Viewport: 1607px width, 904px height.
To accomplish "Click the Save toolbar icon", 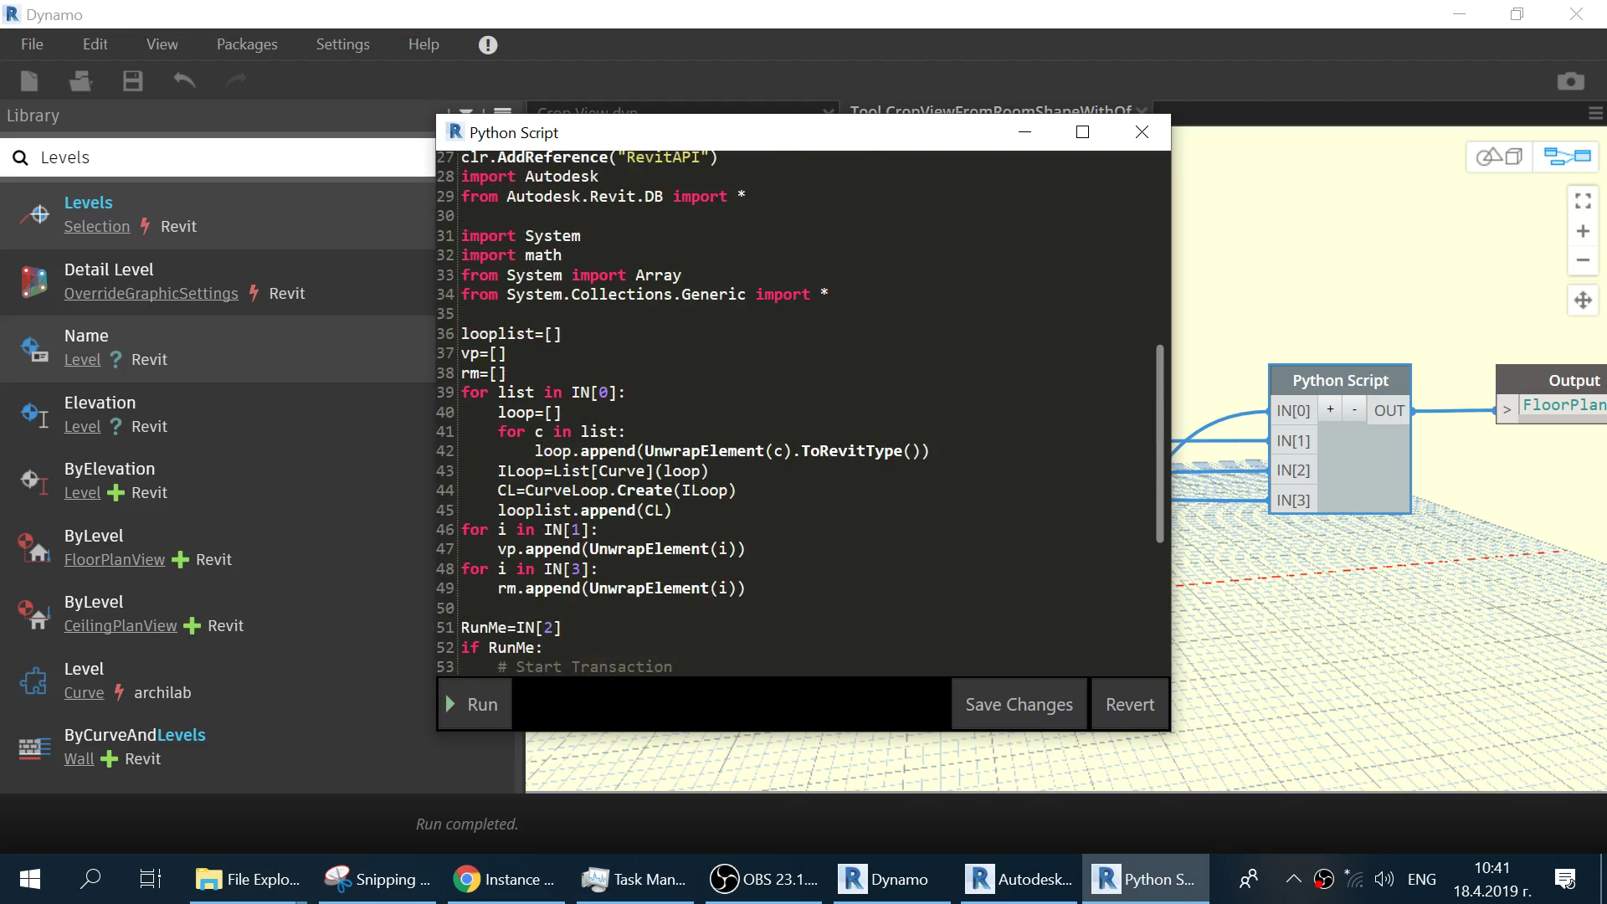I will [132, 81].
